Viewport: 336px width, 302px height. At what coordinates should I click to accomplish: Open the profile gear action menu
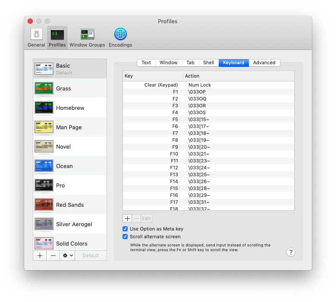pos(67,255)
